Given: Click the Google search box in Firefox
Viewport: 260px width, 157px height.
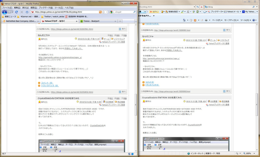Looking at the screenshot, I should [x=124, y=12].
